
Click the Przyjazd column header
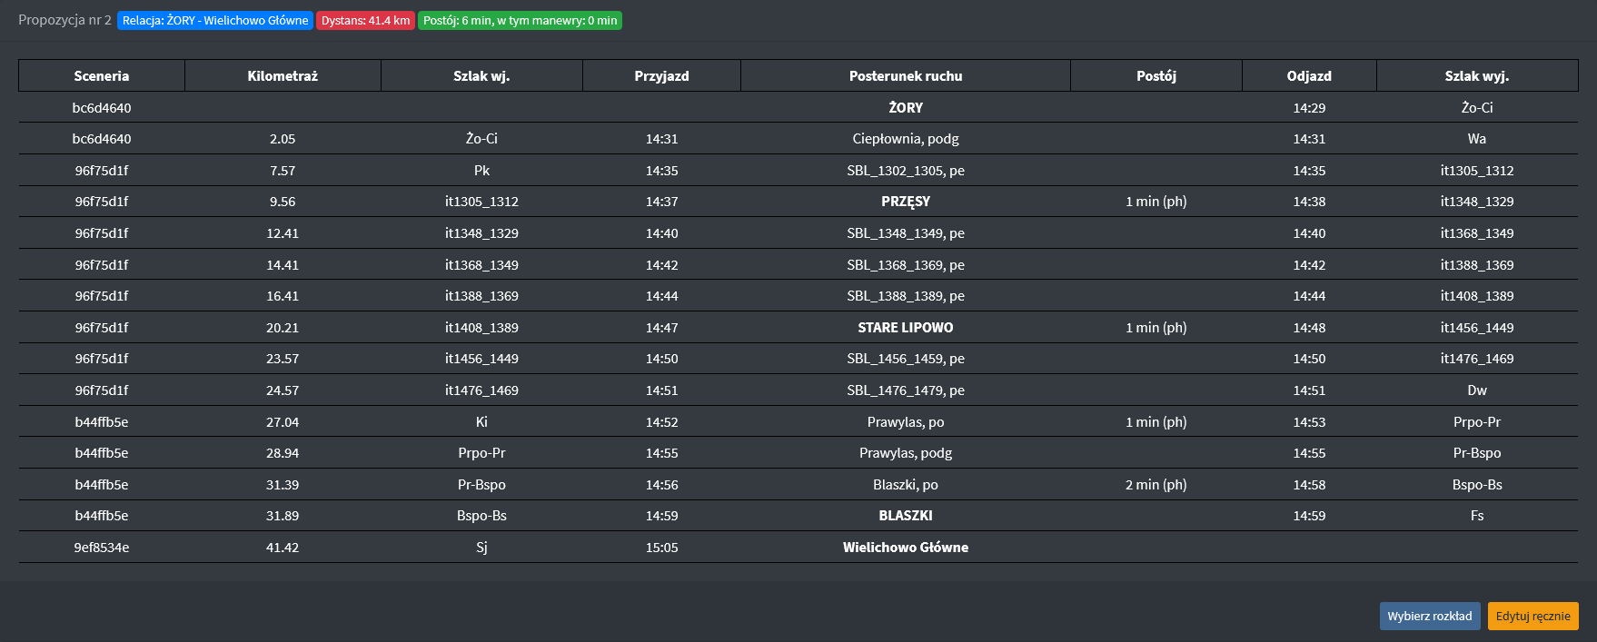[661, 76]
